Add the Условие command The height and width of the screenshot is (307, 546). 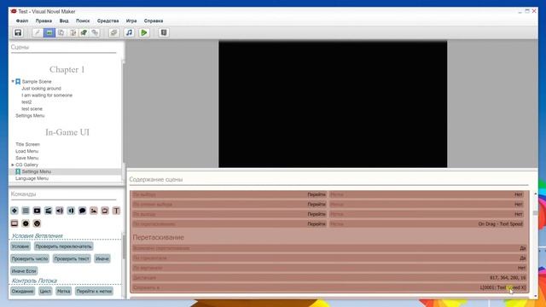(20, 246)
